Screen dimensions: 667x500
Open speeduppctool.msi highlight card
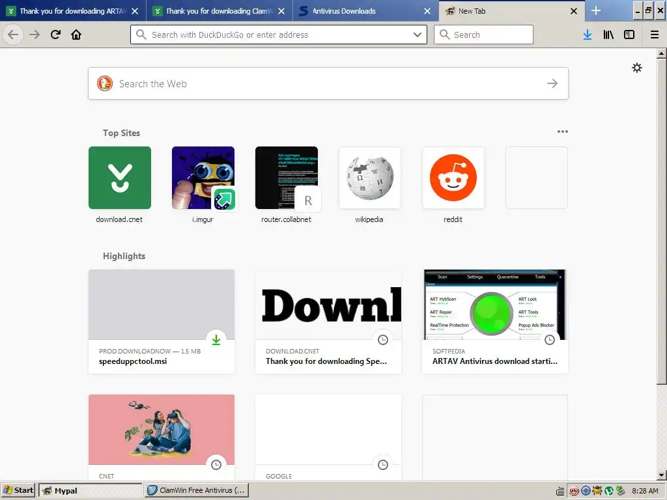(162, 322)
